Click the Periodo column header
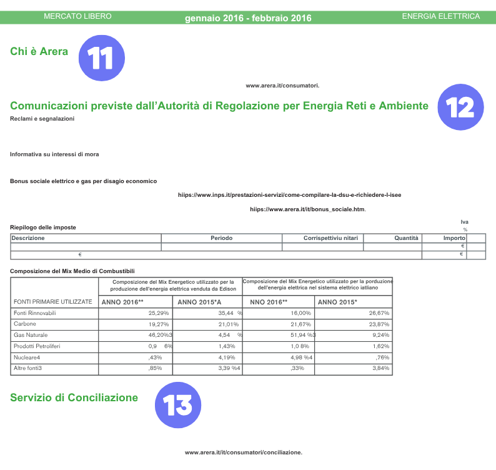Screen dimensions: 496x470 point(221,238)
